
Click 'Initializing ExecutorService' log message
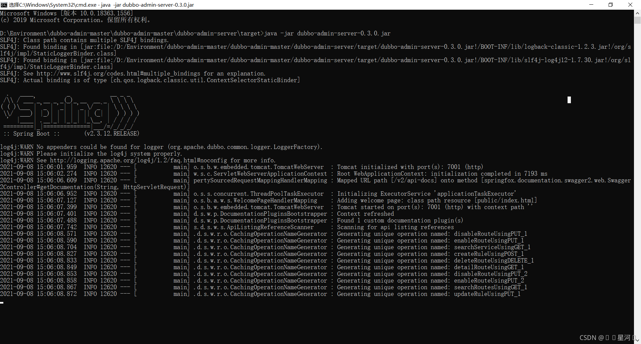click(x=427, y=194)
